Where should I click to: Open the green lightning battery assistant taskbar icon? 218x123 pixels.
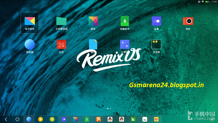[87, 119]
